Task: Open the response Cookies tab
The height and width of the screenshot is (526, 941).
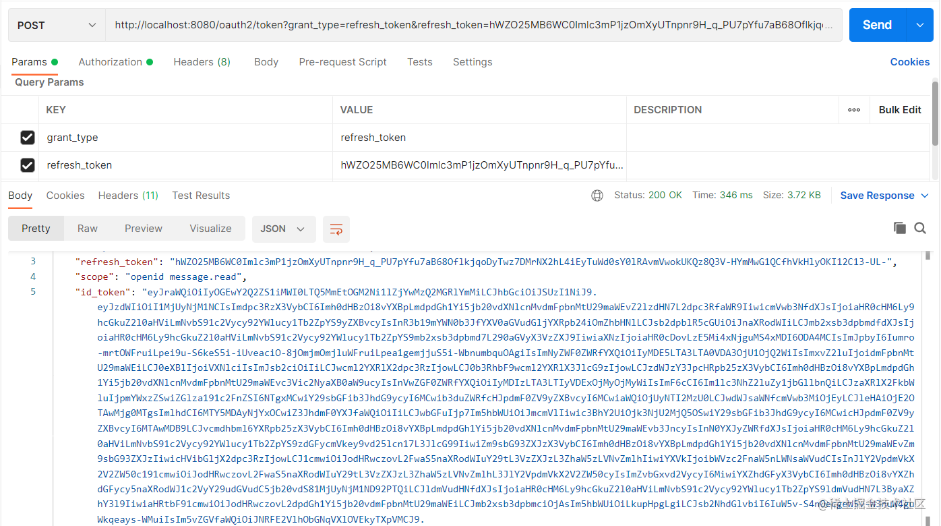Action: point(65,196)
